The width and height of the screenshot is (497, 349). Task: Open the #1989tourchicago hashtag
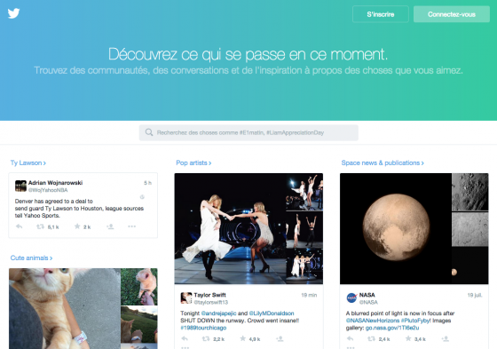coord(203,328)
